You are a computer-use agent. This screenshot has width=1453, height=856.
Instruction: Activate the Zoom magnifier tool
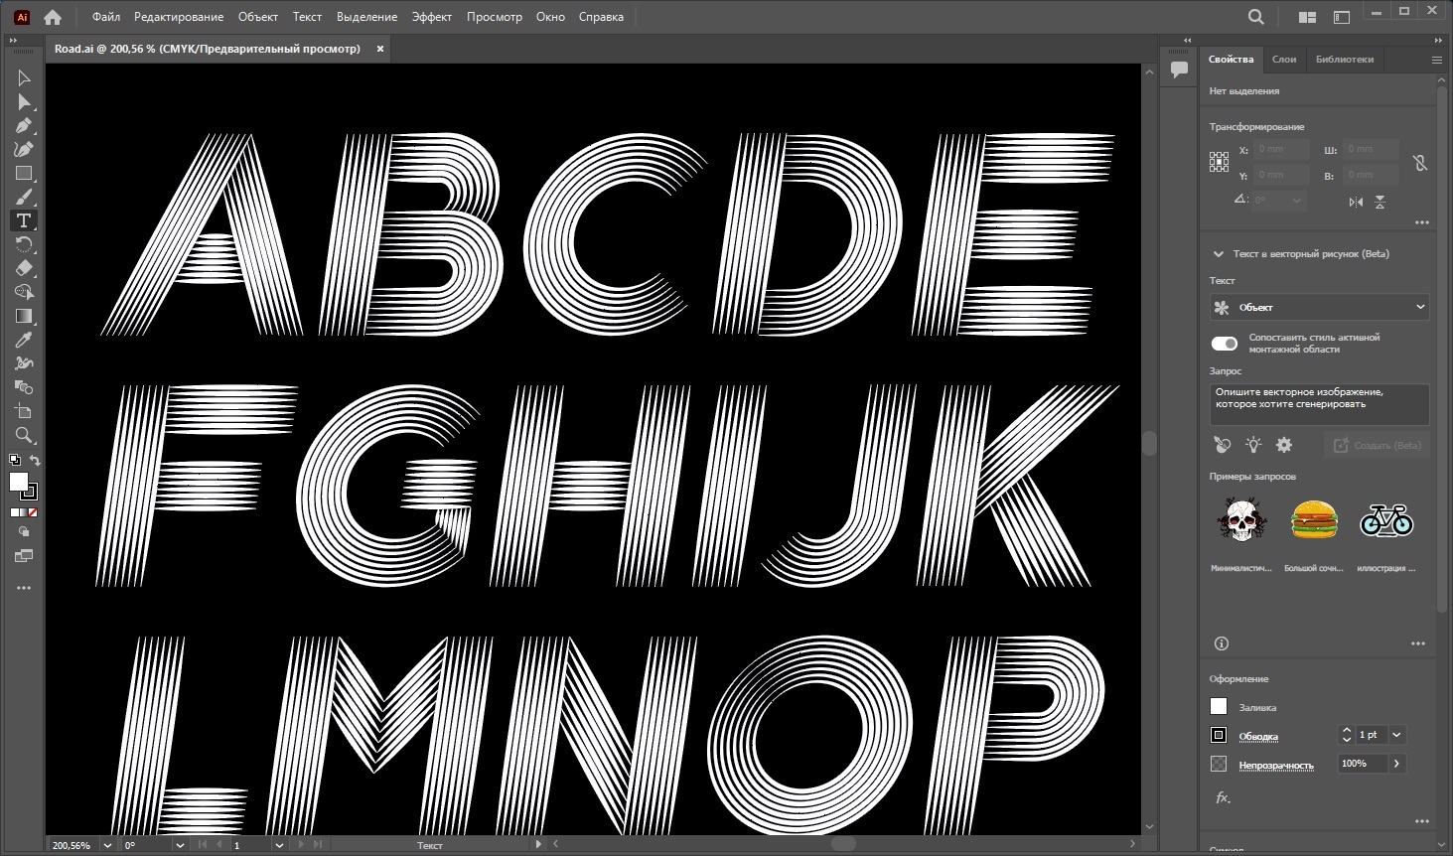click(24, 435)
